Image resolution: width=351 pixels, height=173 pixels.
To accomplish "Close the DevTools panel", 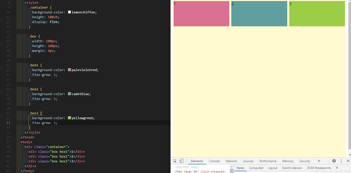I will pyautogui.click(x=348, y=161).
